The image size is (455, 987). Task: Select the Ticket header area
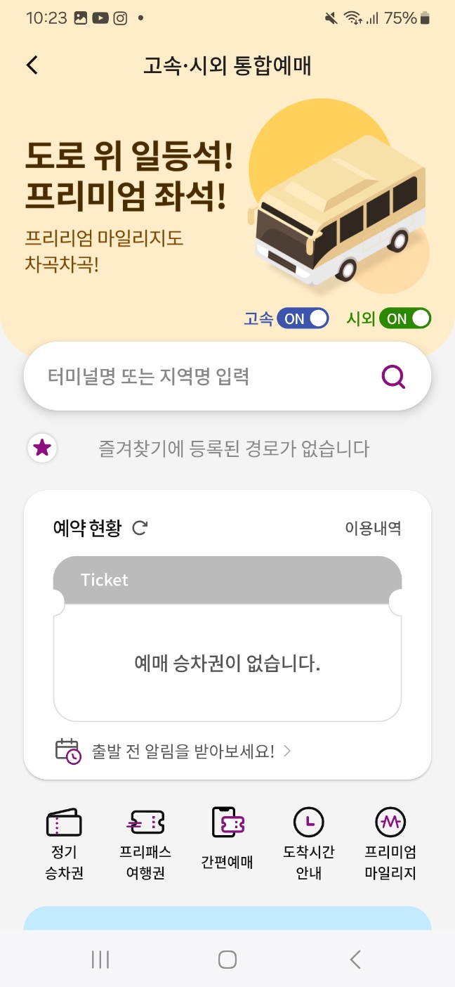tap(226, 579)
